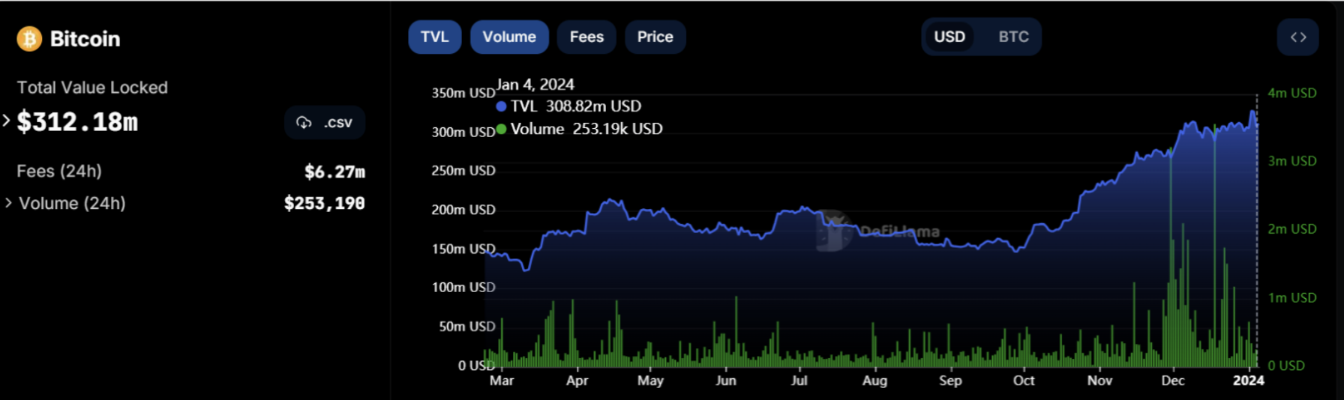
Task: Click the $312.18m total value figure
Action: tap(77, 122)
